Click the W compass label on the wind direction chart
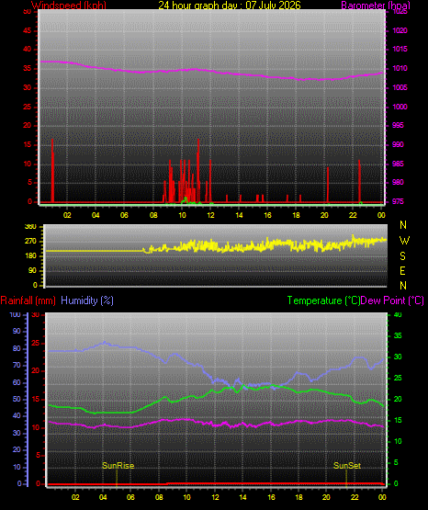Image resolution: width=428 pixels, height=510 pixels. point(404,241)
